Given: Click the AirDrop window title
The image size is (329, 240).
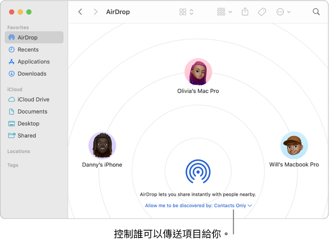Looking at the screenshot, I should (118, 12).
